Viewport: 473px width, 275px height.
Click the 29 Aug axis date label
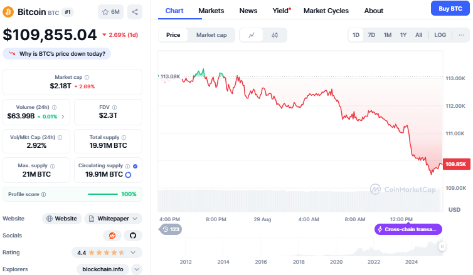click(x=262, y=219)
